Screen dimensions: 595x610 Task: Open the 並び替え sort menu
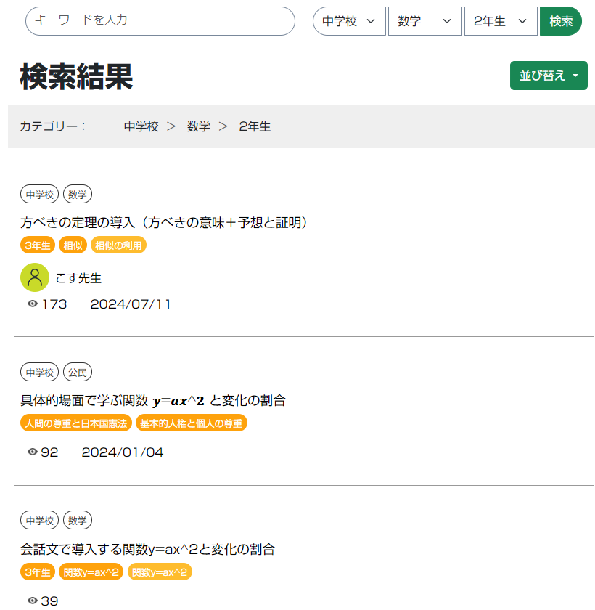click(x=548, y=76)
